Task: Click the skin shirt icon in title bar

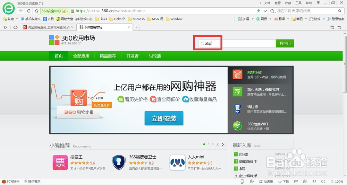Action: coord(319,3)
